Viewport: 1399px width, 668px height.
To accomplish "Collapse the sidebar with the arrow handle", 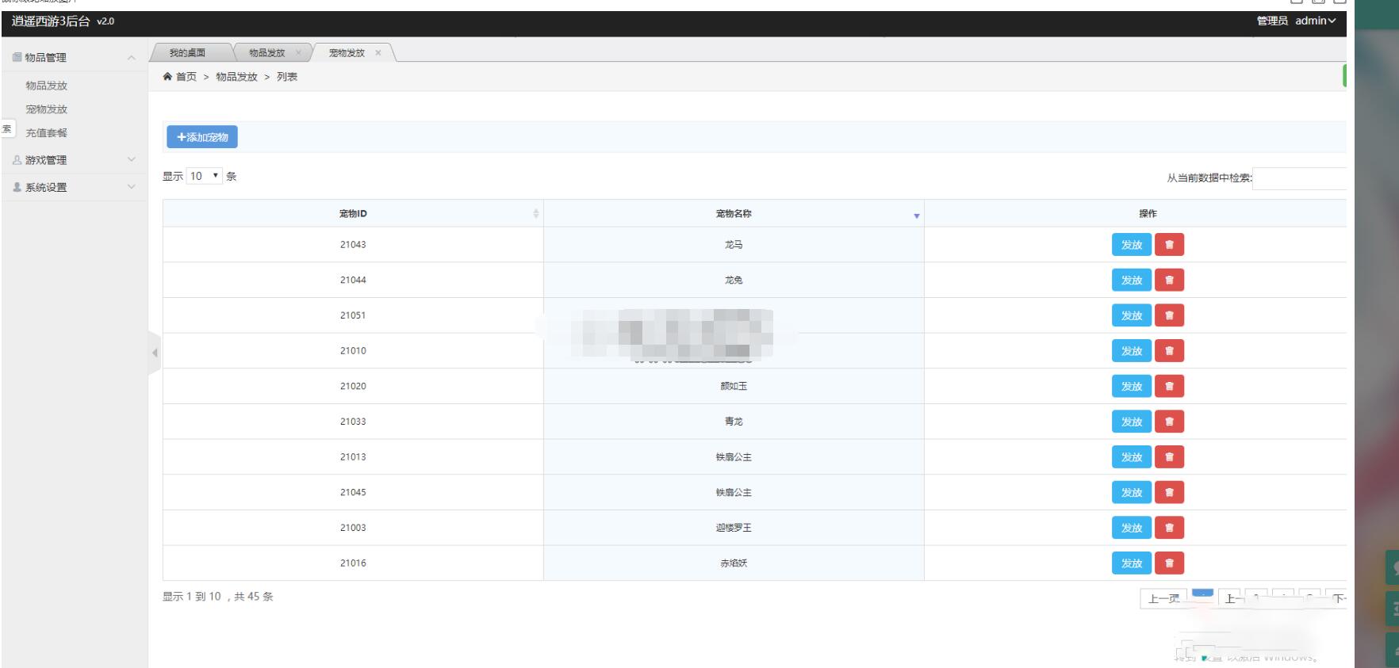I will click(x=155, y=353).
